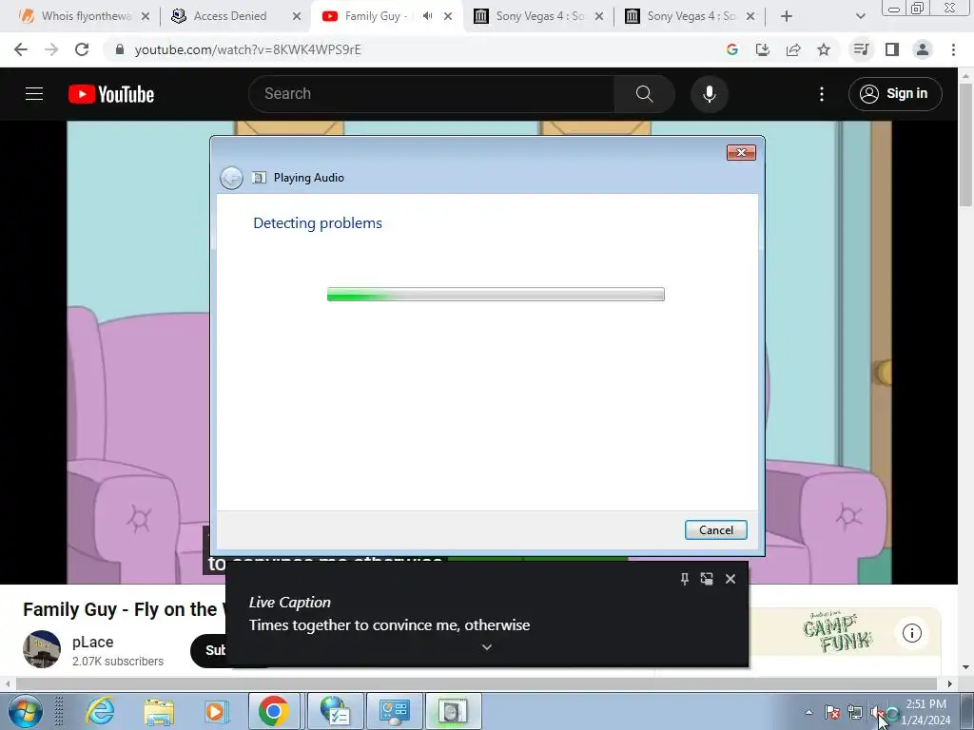This screenshot has height=730, width=974.
Task: Launch Windows Media Player from the taskbar
Action: [216, 711]
